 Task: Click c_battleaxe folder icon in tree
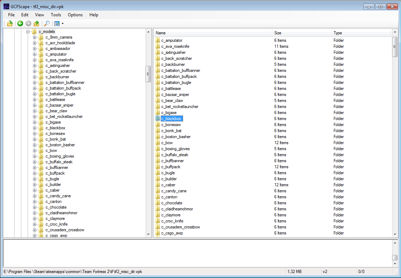click(x=41, y=100)
